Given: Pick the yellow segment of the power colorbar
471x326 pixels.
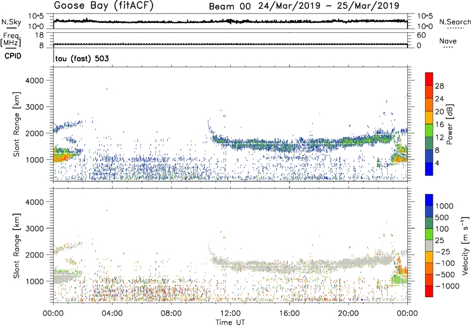Looking at the screenshot, I should [429, 118].
